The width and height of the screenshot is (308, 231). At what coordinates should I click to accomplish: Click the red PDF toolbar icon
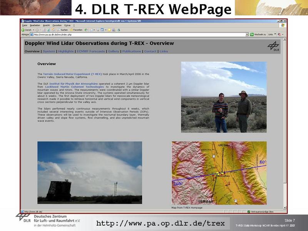click(280, 34)
